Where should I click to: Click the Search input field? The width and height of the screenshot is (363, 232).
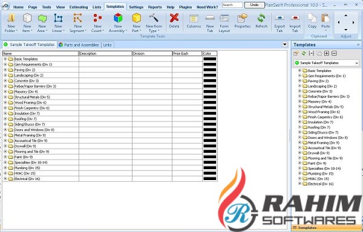[232, 5]
